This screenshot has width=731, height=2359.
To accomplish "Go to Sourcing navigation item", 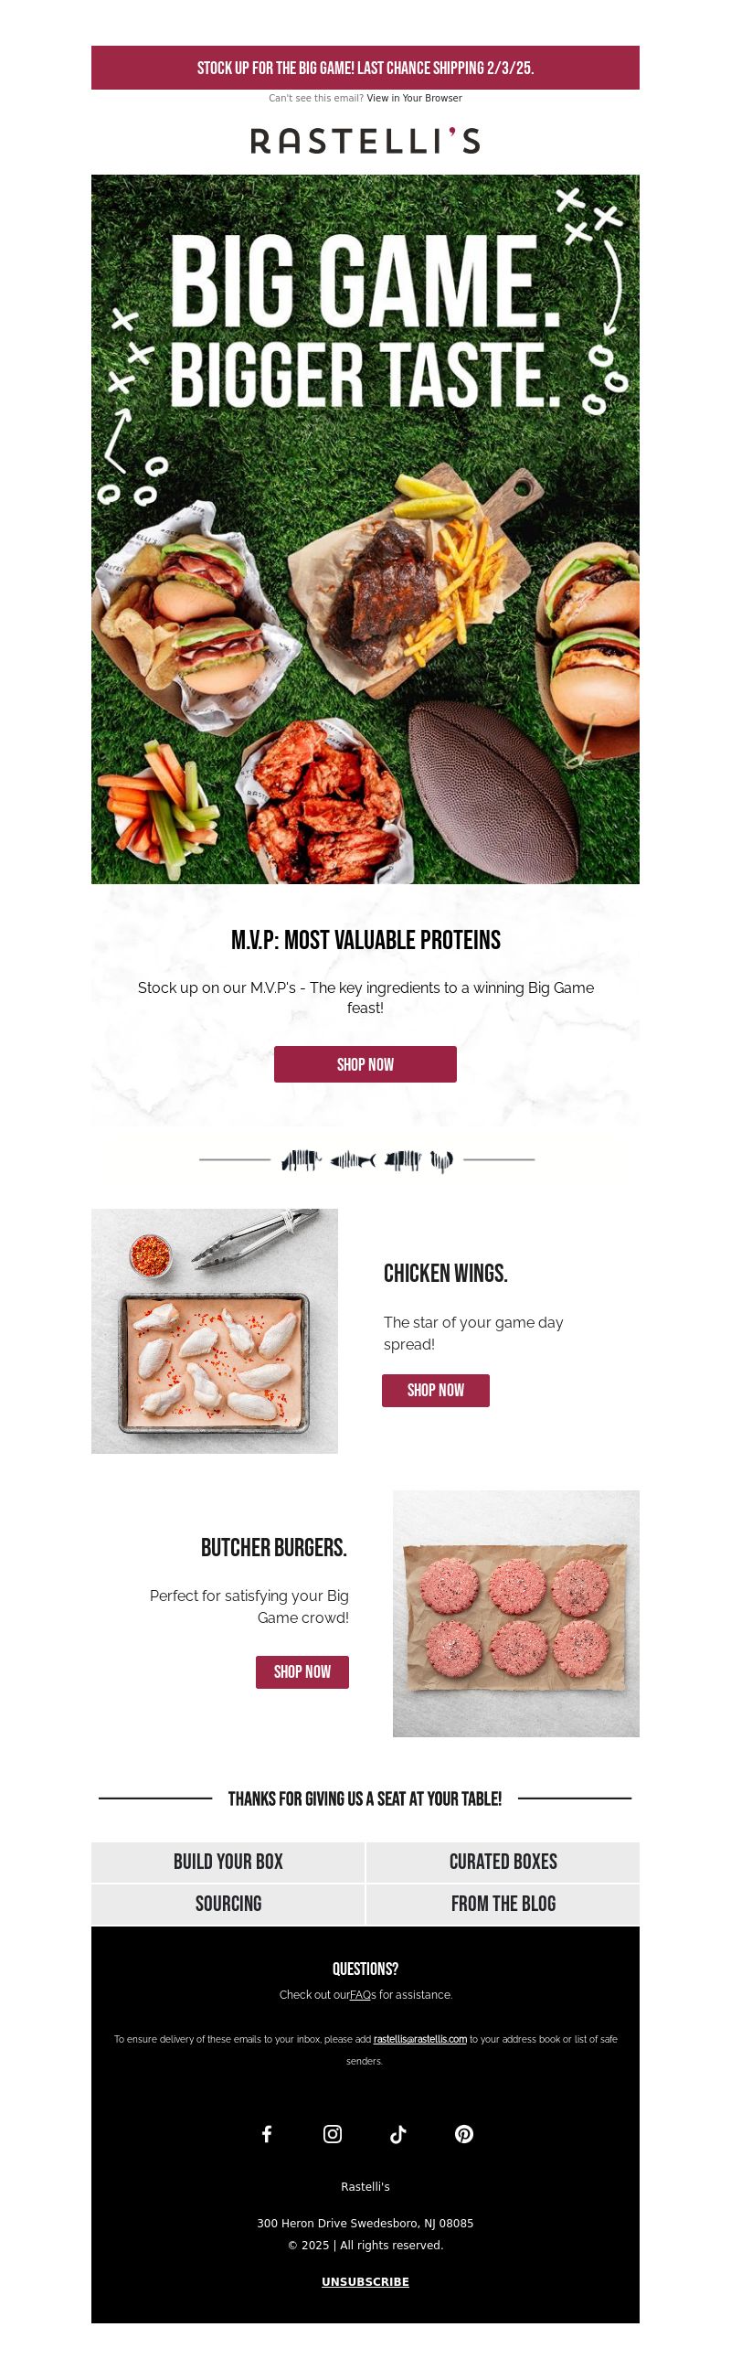I will (x=228, y=1904).
